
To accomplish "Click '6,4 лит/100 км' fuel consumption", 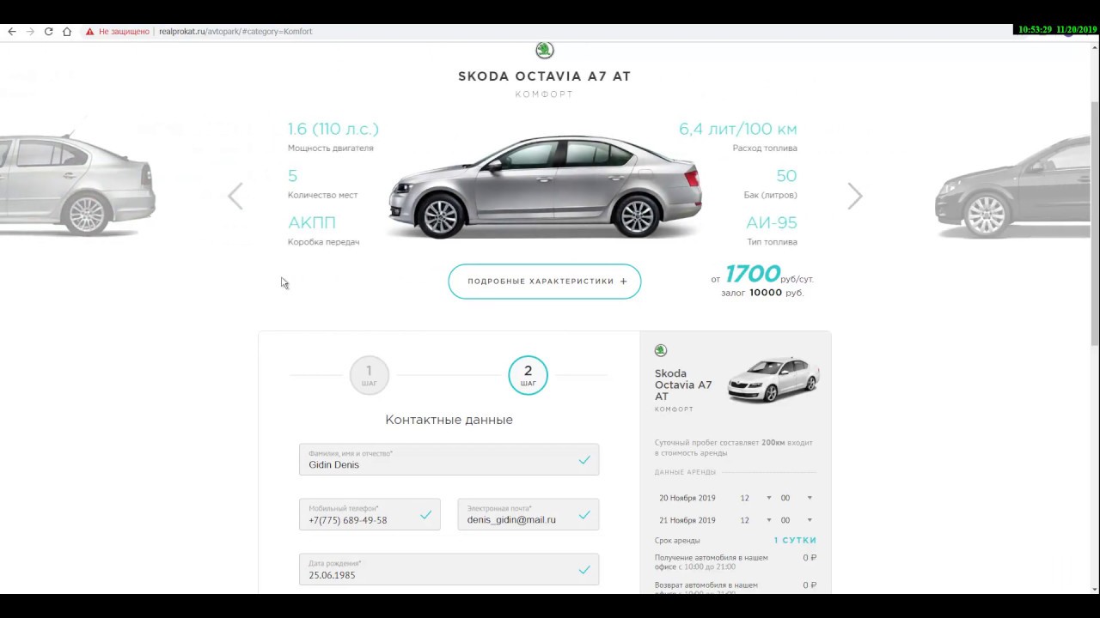I will pyautogui.click(x=738, y=129).
